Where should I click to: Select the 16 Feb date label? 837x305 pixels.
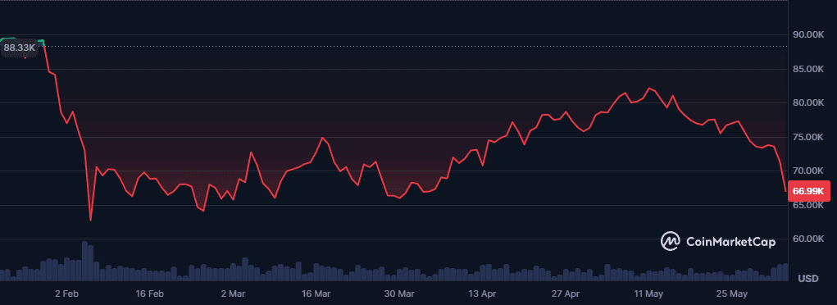point(149,294)
